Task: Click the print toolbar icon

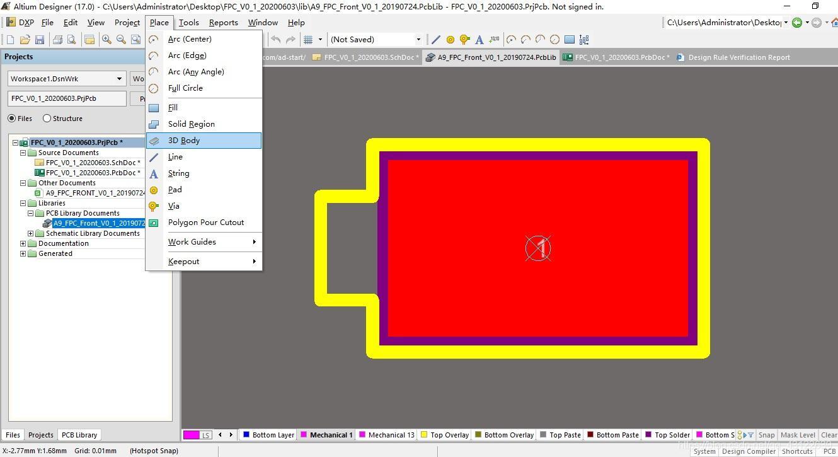Action: click(57, 40)
